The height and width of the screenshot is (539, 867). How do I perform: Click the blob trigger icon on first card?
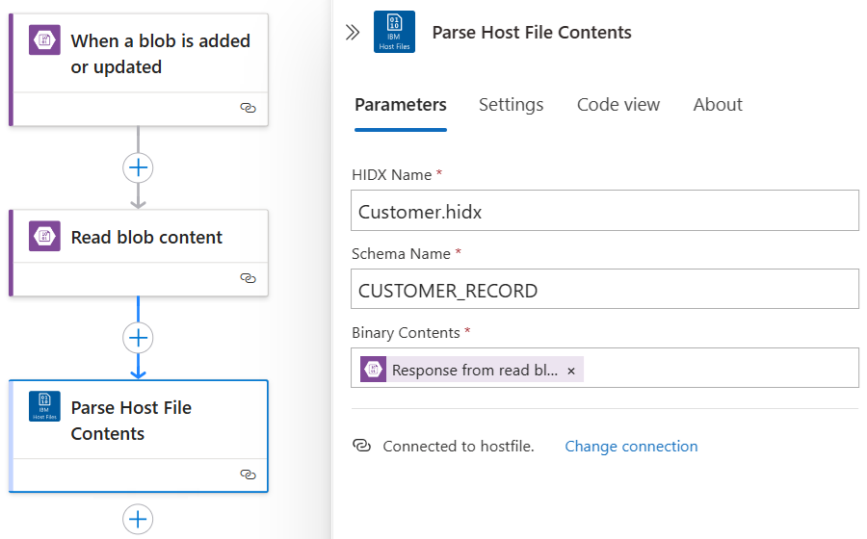pyautogui.click(x=44, y=40)
